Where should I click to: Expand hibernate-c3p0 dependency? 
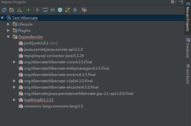pos(14,81)
